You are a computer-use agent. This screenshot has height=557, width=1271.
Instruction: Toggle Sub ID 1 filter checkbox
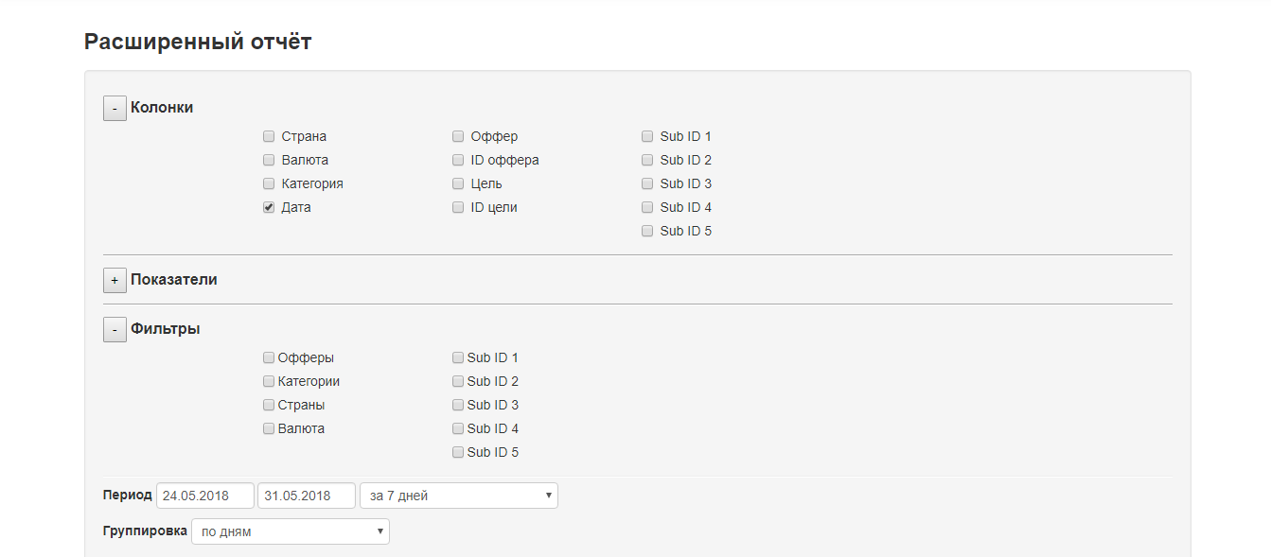458,358
